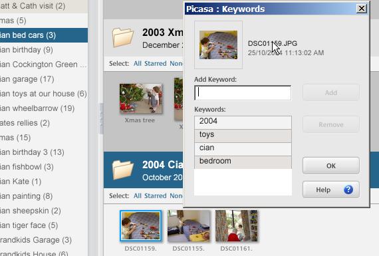Select the 'toys' keyword
Screen dimensions: 379x256
click(243, 136)
